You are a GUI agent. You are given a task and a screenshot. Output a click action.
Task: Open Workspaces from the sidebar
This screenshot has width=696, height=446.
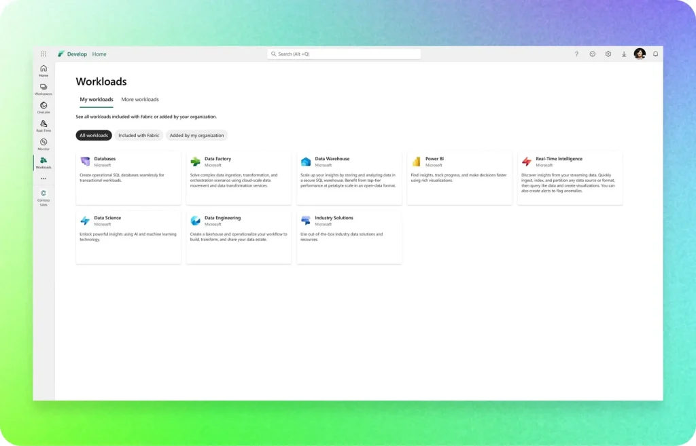coord(43,90)
